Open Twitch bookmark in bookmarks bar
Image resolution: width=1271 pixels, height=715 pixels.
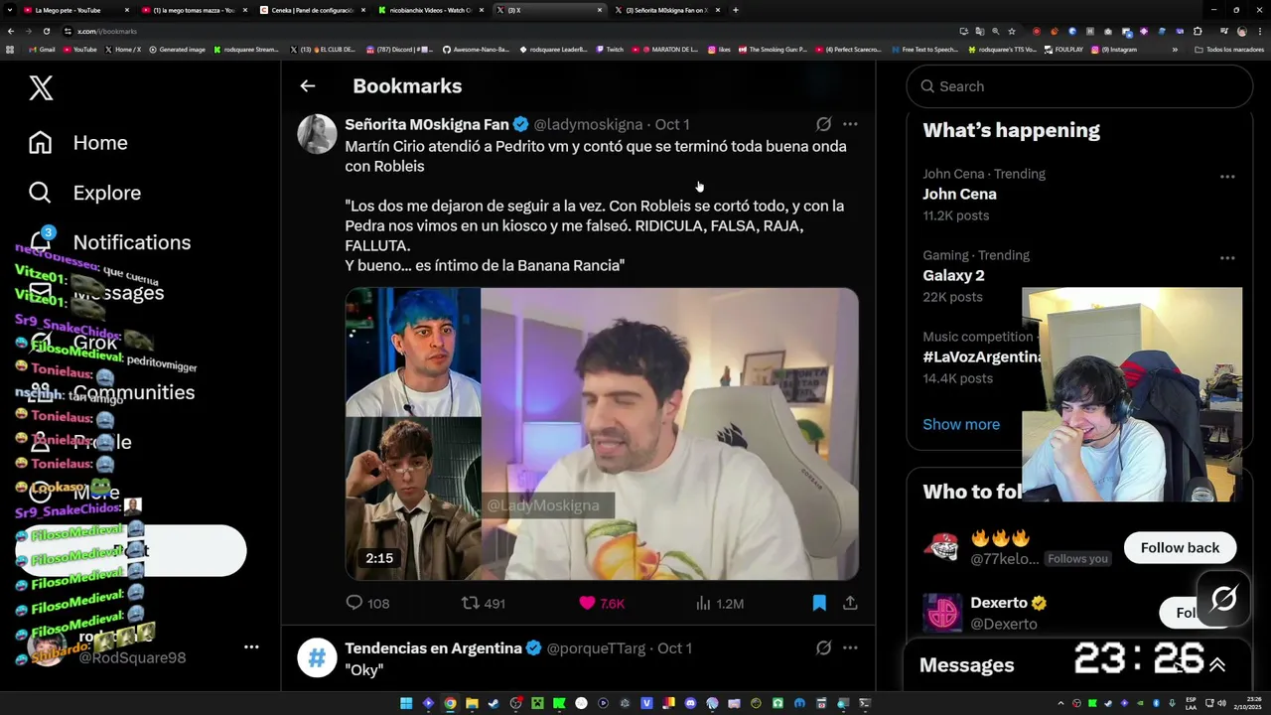click(610, 49)
